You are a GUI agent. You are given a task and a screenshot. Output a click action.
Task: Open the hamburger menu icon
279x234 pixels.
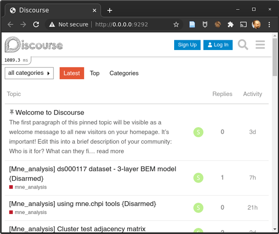[260, 44]
